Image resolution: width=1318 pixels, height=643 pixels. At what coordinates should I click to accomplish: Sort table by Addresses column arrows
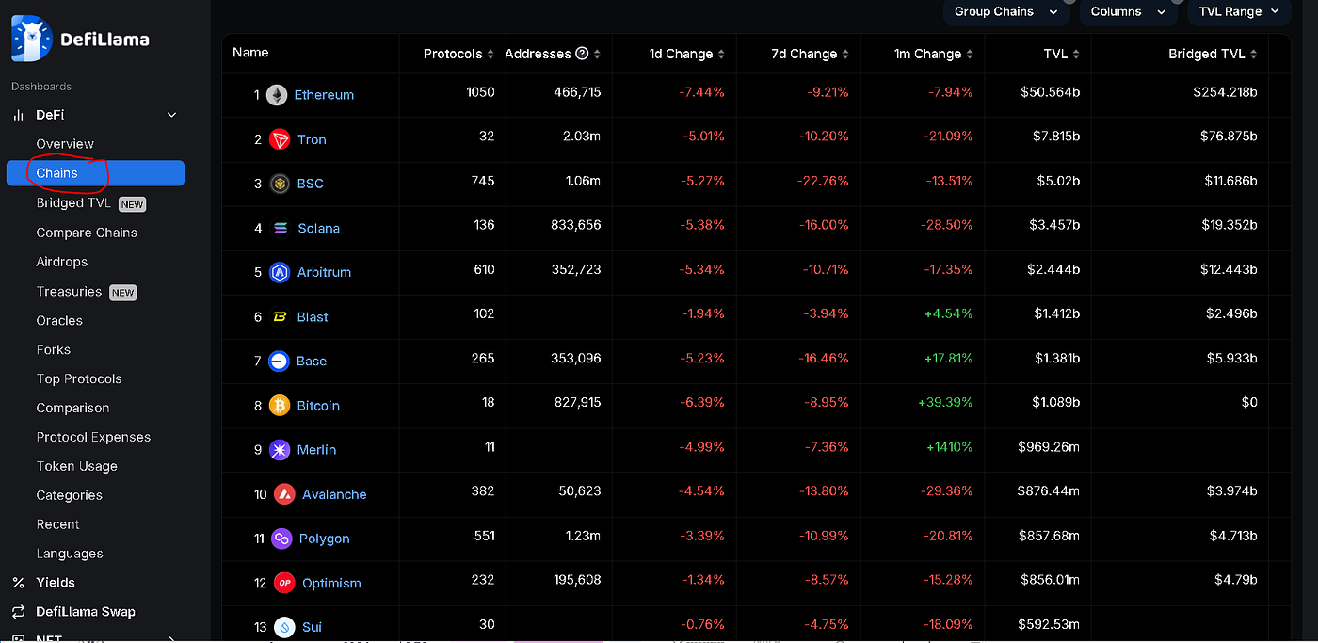[x=597, y=55]
